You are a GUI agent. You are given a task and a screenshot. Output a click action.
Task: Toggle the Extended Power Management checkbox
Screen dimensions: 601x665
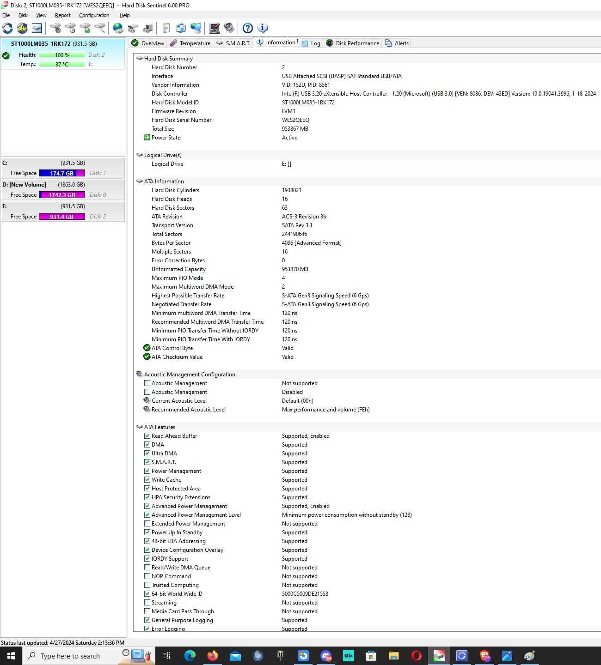(147, 523)
